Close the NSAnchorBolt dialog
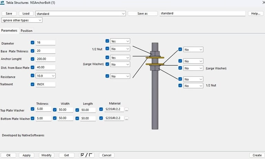 pyautogui.click(x=263, y=3)
